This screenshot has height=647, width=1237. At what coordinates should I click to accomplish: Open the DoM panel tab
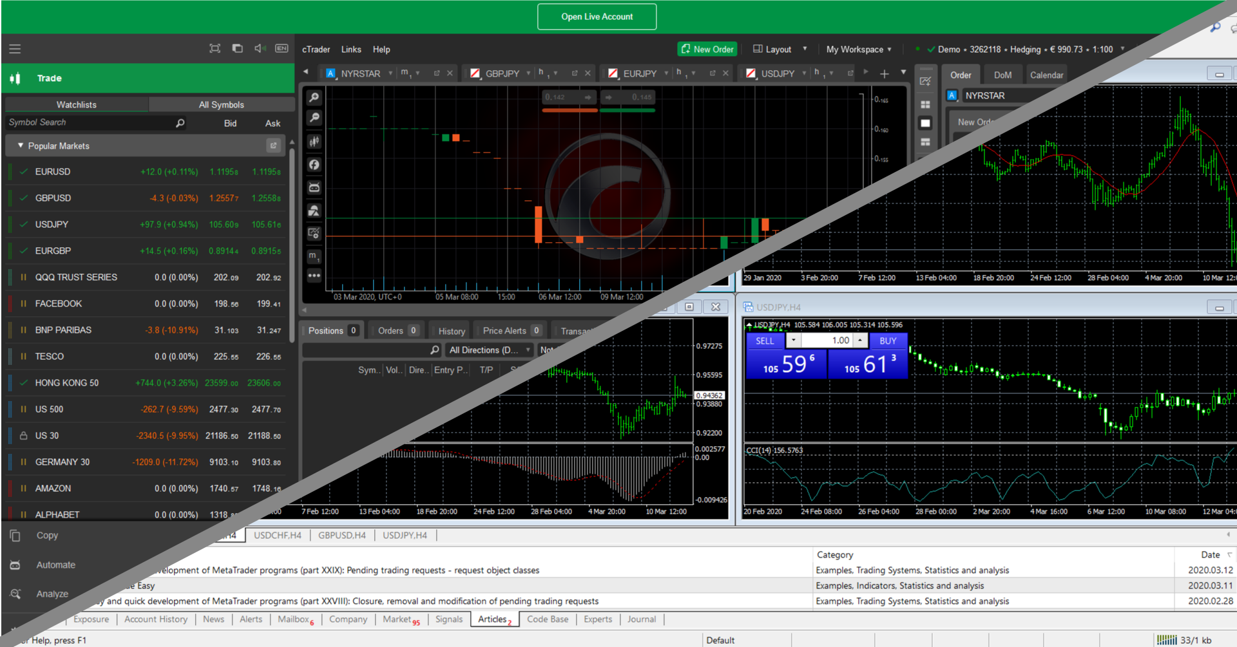[1002, 75]
